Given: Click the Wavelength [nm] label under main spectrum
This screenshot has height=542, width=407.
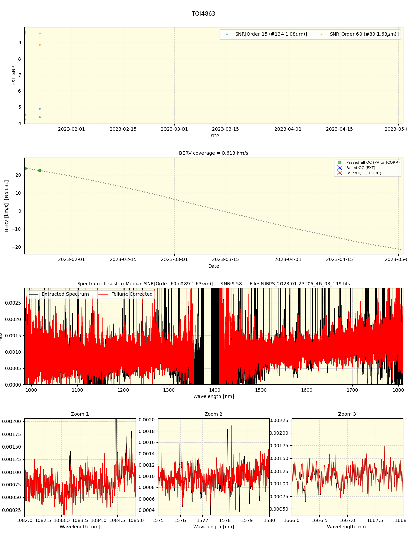Looking at the screenshot, I should (214, 396).
